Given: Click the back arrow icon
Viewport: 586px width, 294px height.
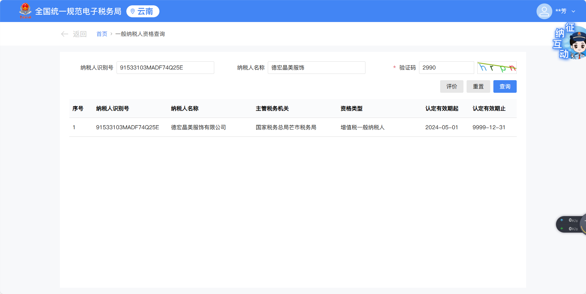Looking at the screenshot, I should (x=65, y=34).
